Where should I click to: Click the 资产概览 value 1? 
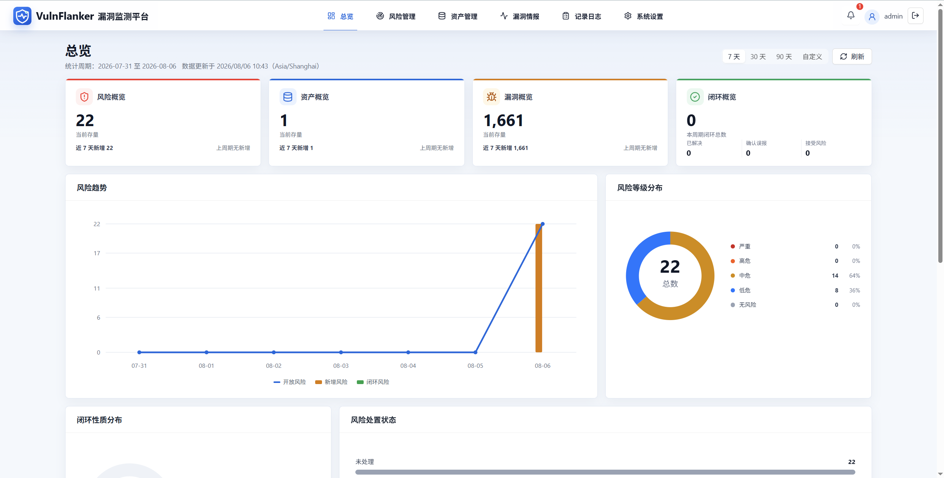[x=284, y=121]
